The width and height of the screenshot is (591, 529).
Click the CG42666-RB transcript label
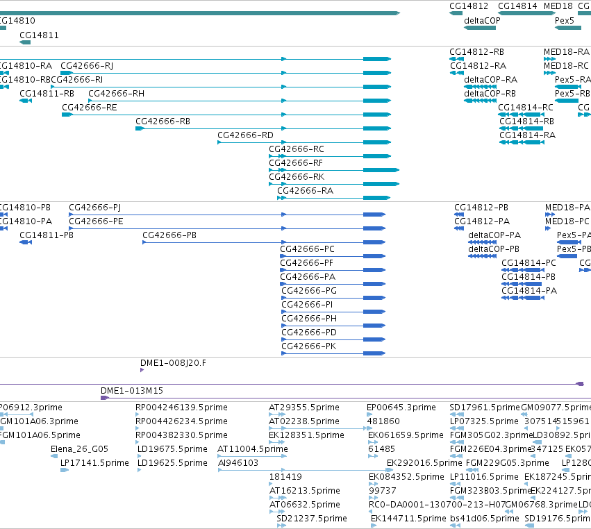click(x=163, y=121)
